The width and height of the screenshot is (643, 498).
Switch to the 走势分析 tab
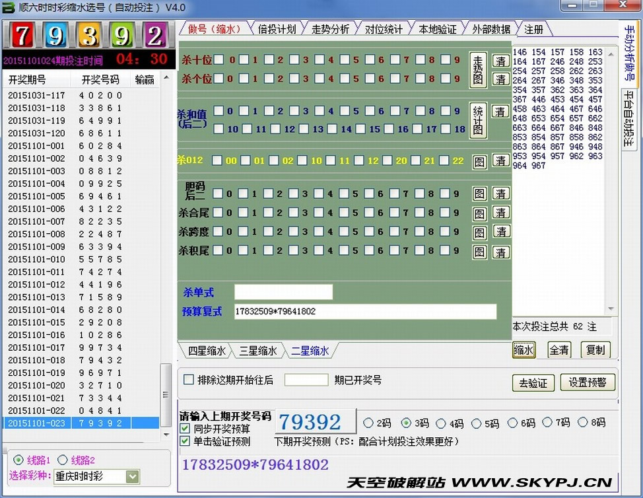pyautogui.click(x=330, y=29)
